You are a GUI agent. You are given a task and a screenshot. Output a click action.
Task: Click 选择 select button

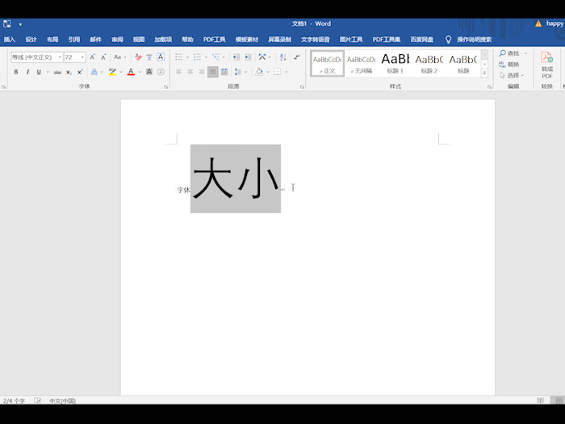(x=512, y=75)
